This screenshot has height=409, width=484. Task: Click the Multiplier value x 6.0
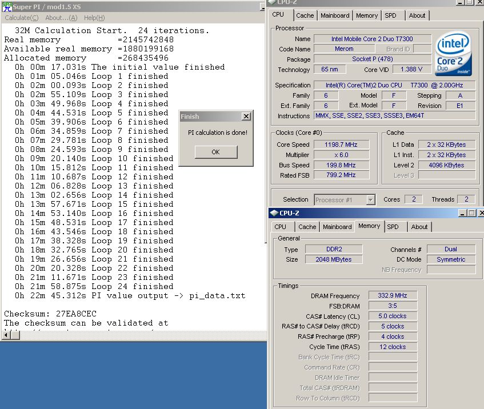point(341,155)
